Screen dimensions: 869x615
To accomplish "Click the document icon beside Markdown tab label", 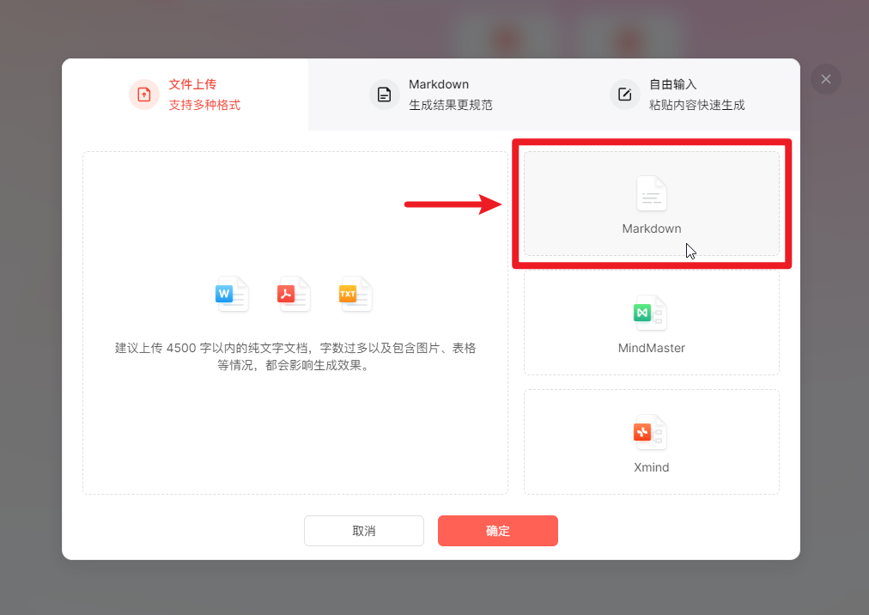I will tap(384, 95).
